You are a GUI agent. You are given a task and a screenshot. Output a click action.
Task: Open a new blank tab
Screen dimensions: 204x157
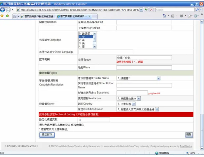coord(95,16)
